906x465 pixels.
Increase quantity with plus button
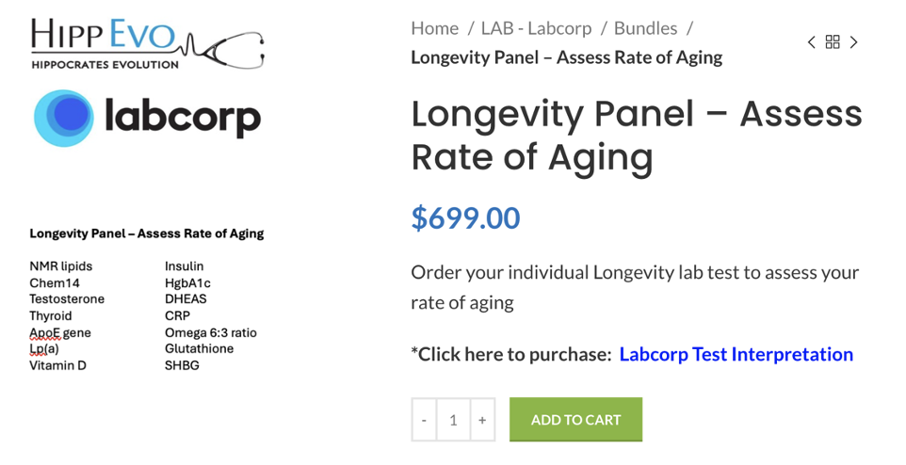(x=482, y=420)
